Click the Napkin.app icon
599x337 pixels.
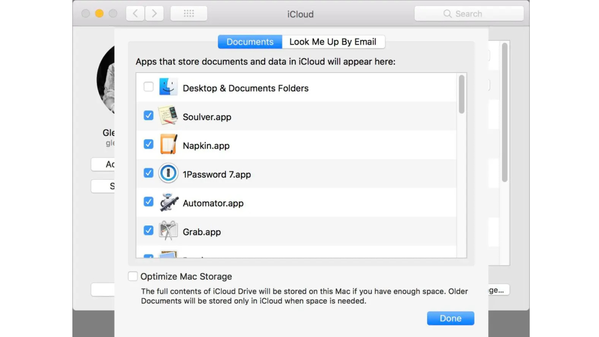coord(168,144)
